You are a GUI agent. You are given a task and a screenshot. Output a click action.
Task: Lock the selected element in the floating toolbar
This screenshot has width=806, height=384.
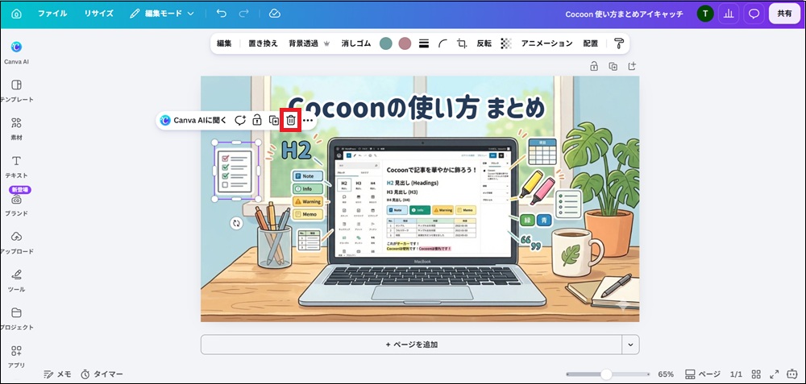click(257, 120)
